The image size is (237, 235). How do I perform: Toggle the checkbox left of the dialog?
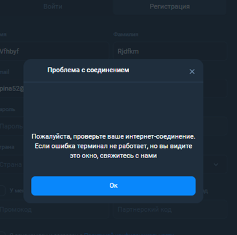2,190
